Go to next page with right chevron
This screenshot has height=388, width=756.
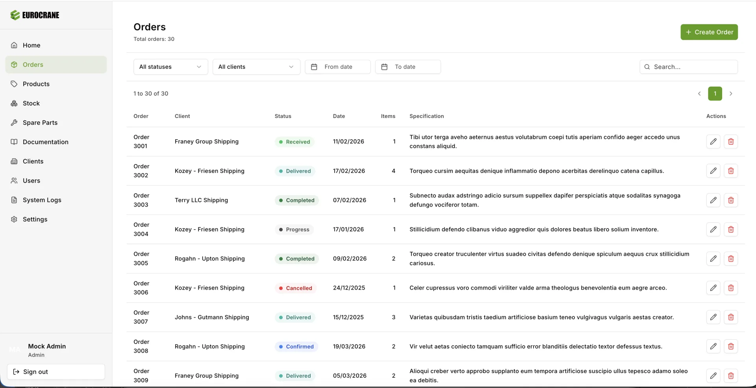click(x=731, y=94)
